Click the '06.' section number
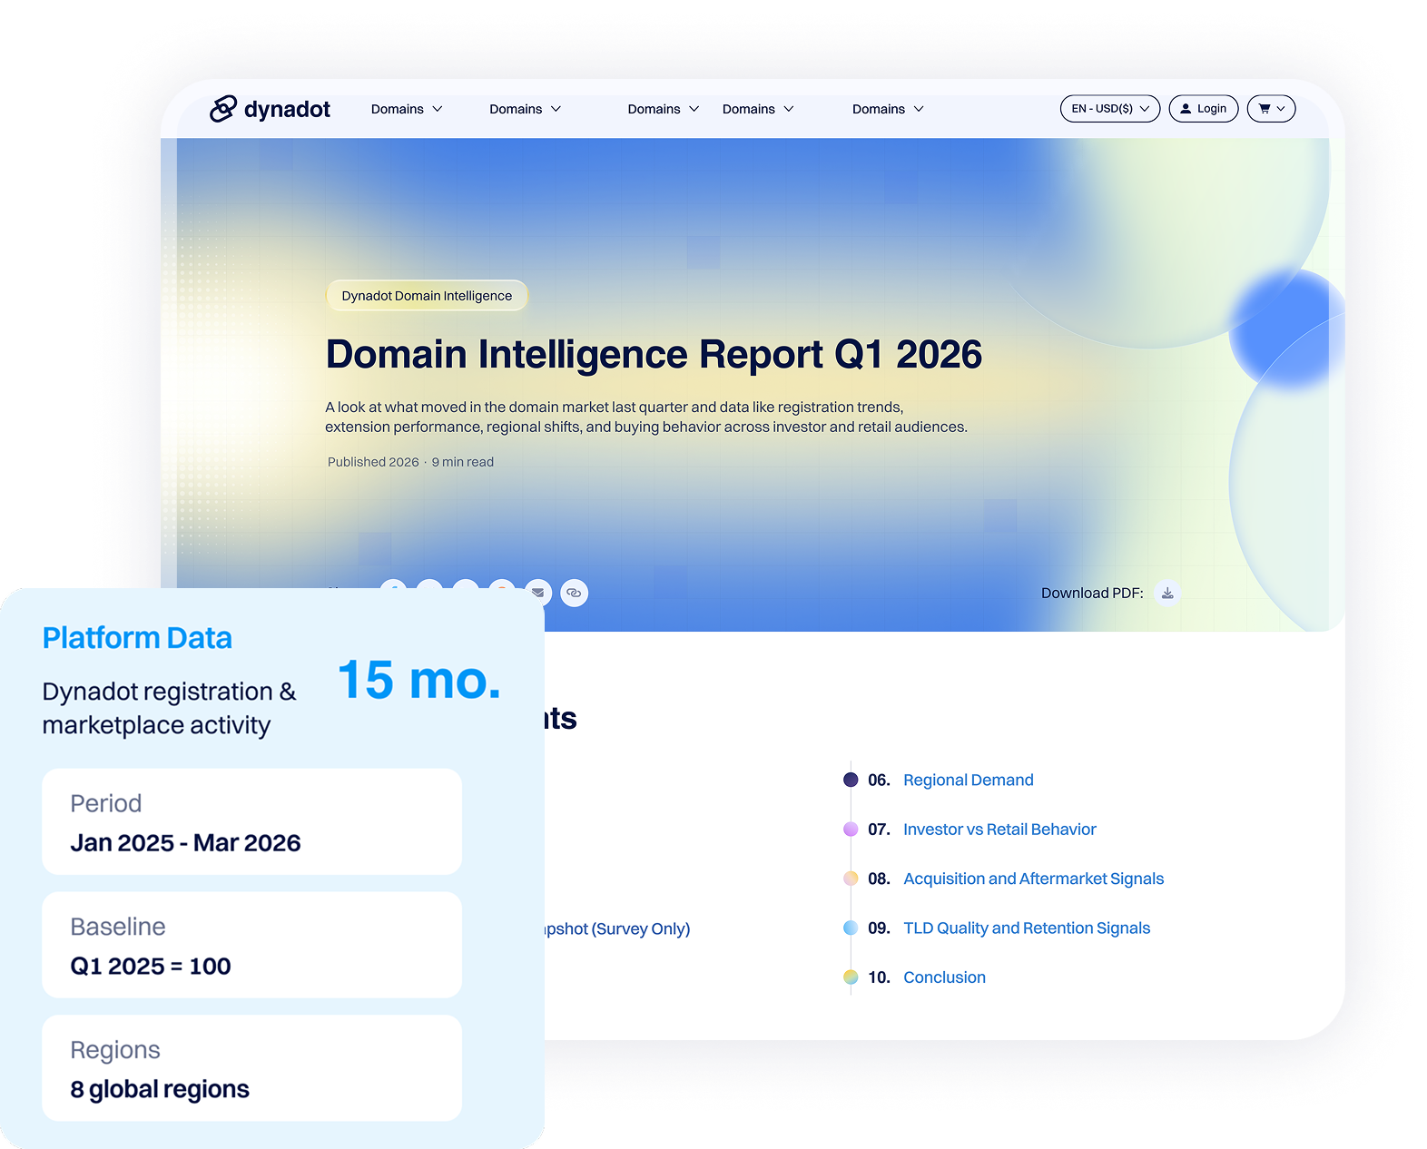Image resolution: width=1427 pixels, height=1149 pixels. (879, 780)
